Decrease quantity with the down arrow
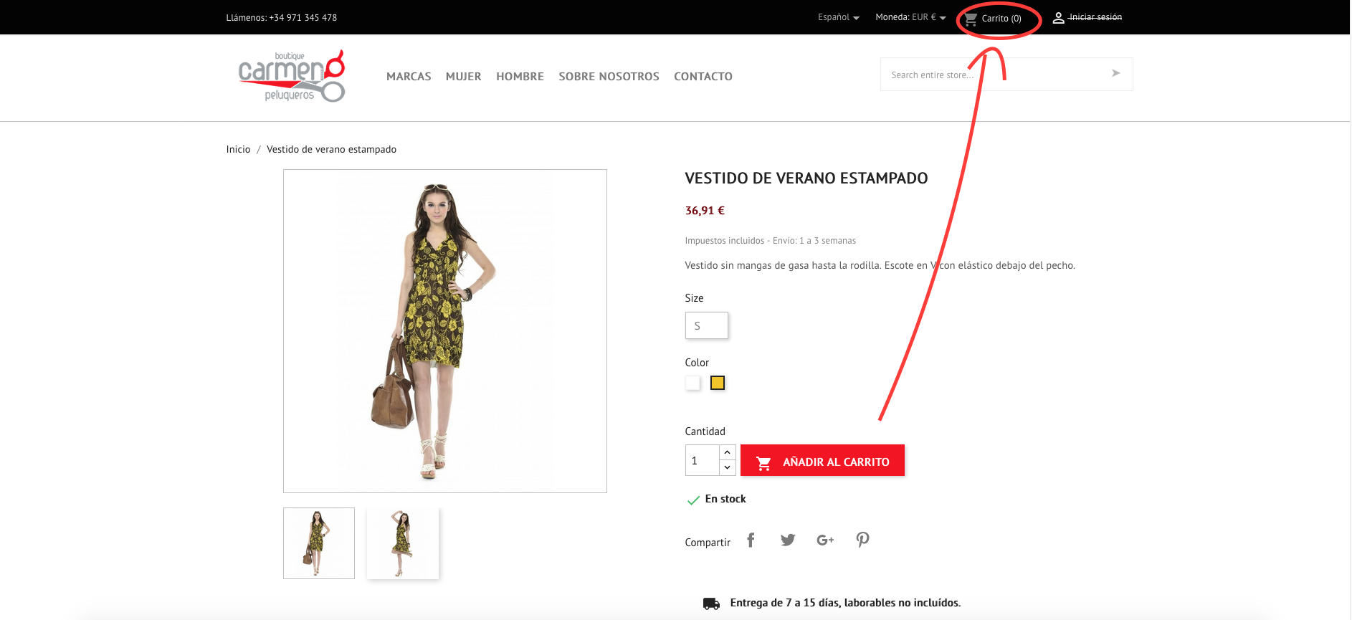The height and width of the screenshot is (620, 1352). (x=727, y=467)
